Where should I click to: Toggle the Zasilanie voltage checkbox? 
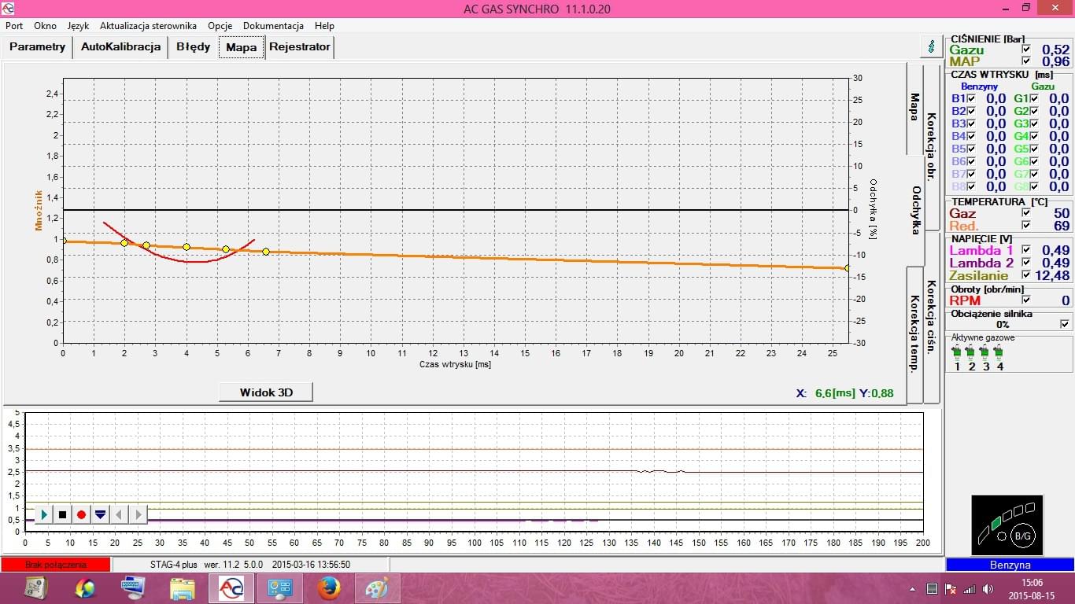coord(1025,275)
